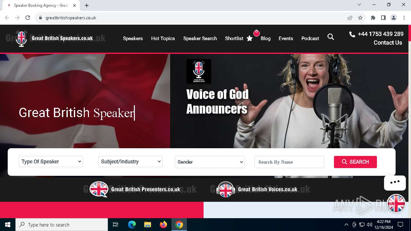This screenshot has width=411, height=231.
Task: Share this page via share icon
Action: tap(350, 18)
